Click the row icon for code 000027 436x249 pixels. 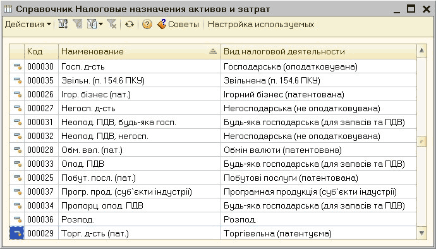[x=18, y=108]
